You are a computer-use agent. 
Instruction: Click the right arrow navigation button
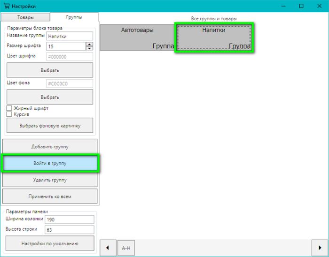(320, 247)
